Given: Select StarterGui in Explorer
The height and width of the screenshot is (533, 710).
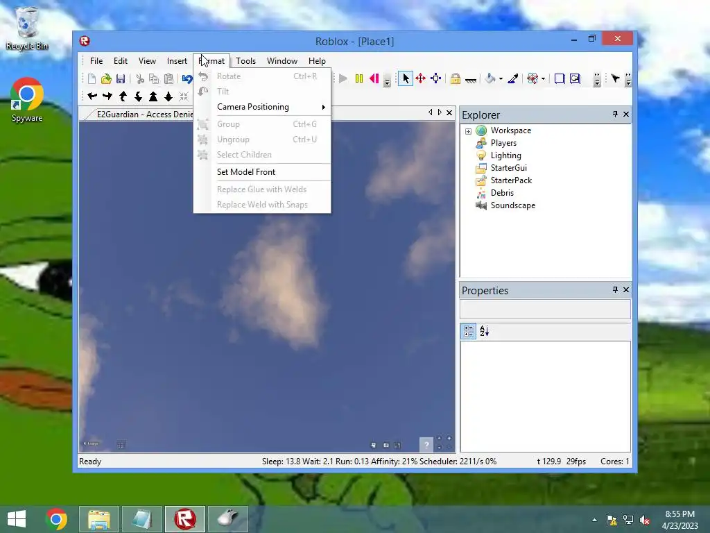Looking at the screenshot, I should click(x=508, y=168).
